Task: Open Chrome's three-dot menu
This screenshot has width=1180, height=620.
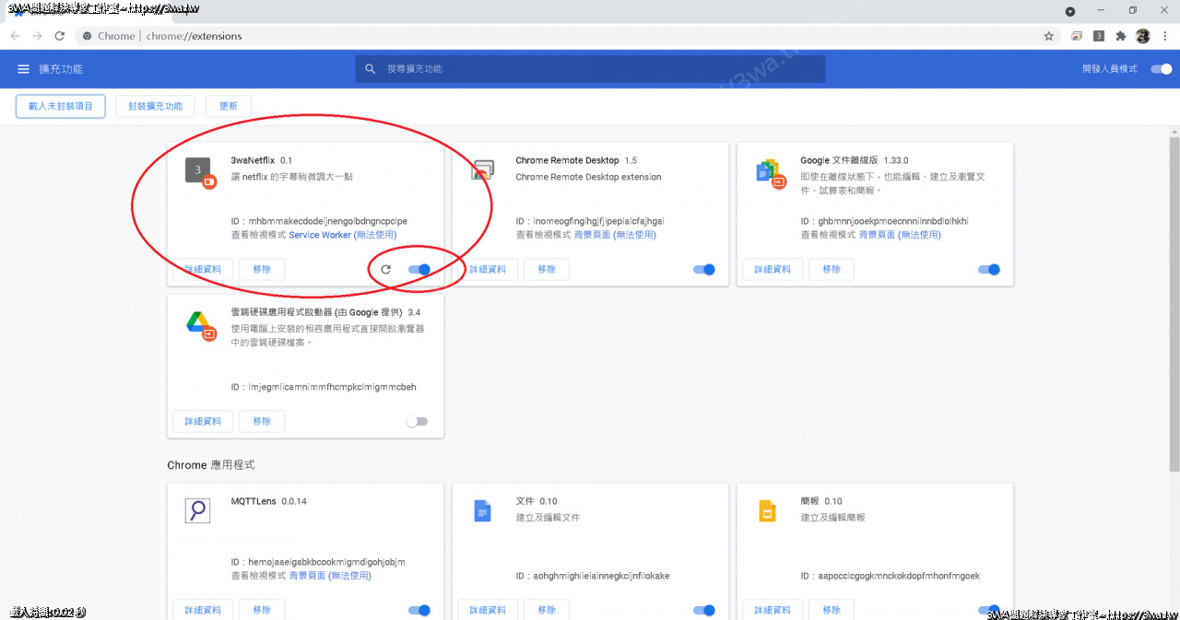Action: (1165, 36)
